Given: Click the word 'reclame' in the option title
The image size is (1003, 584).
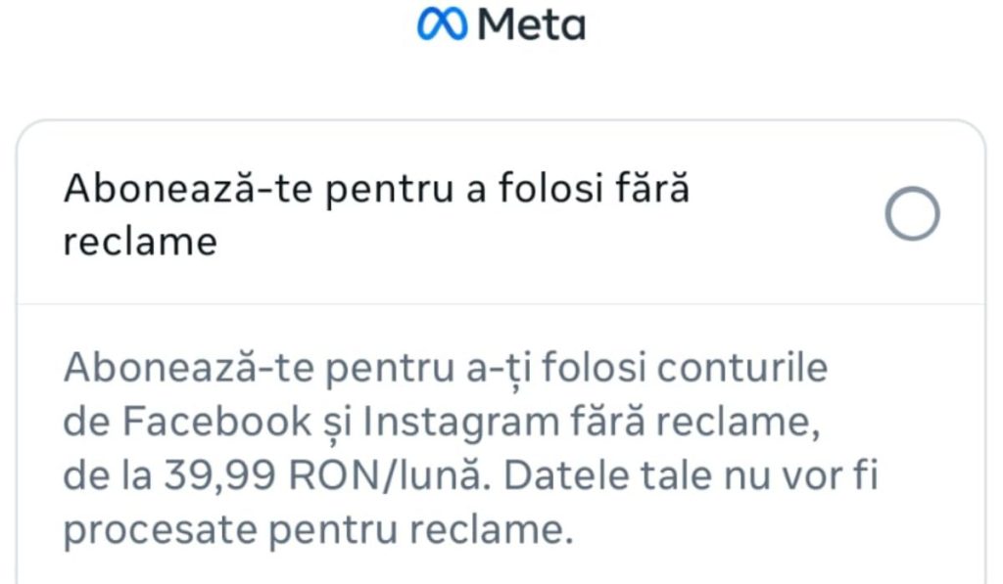Looking at the screenshot, I should pyautogui.click(x=140, y=243).
